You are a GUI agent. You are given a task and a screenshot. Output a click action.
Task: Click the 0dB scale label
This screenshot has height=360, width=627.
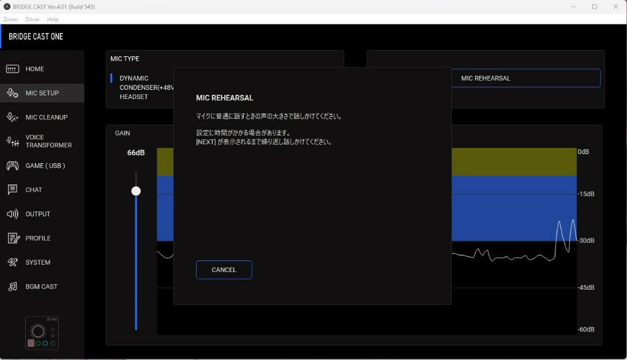(584, 152)
